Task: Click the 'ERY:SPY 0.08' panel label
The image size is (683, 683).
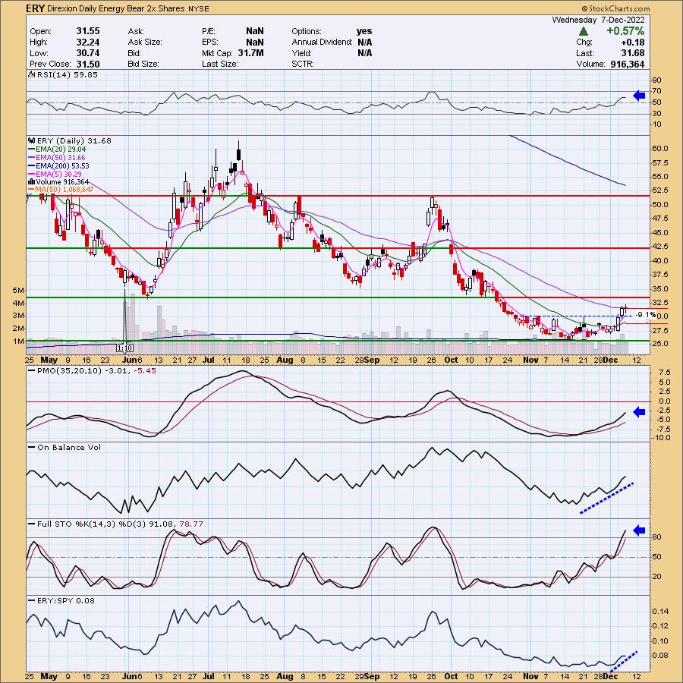Action: tap(66, 601)
